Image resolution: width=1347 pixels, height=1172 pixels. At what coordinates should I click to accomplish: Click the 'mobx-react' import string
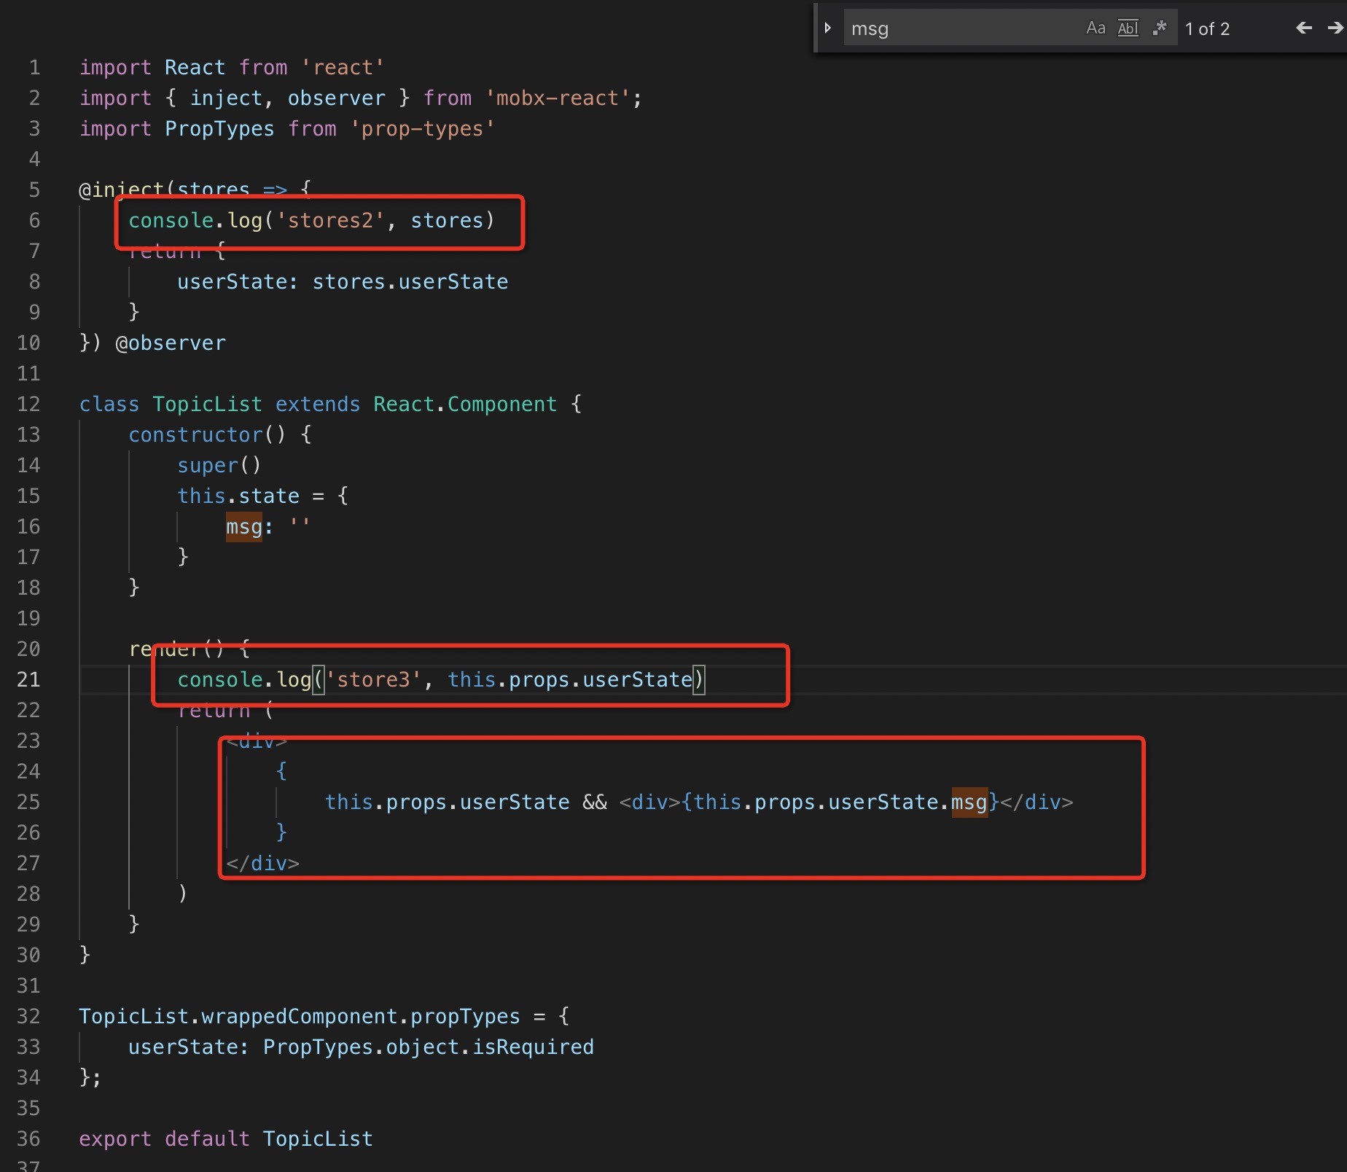click(x=558, y=98)
